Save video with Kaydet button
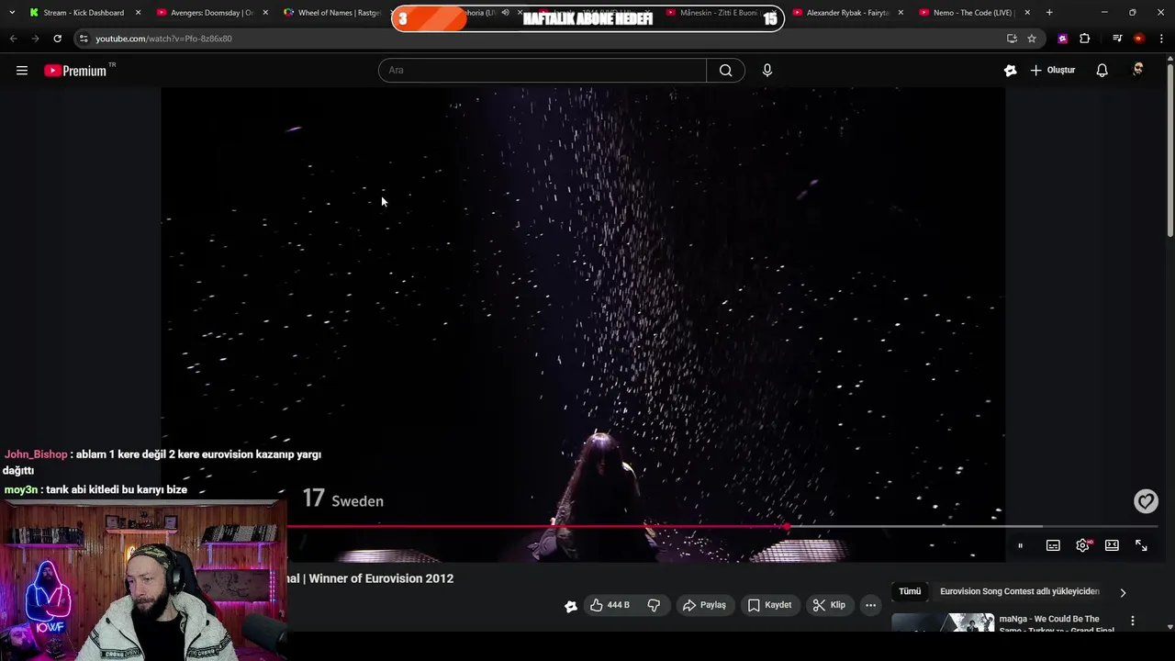1175x661 pixels. click(769, 605)
